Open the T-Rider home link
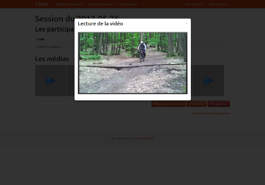Viewport: 265px width, 185px height. 41,4
